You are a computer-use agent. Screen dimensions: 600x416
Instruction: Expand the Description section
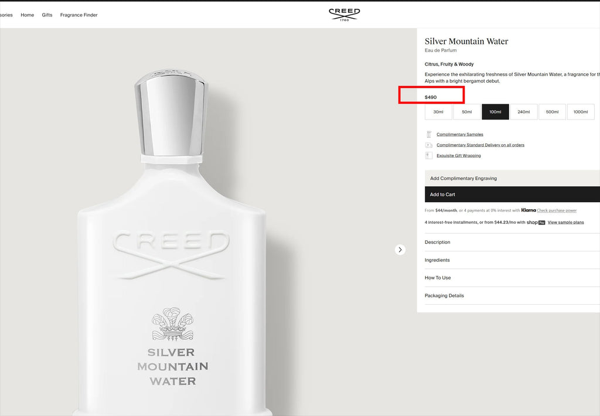pyautogui.click(x=512, y=242)
